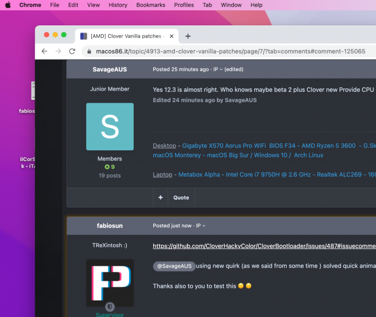The width and height of the screenshot is (376, 317).
Task: Open SavageAUS reputation count 9
Action: tap(110, 167)
